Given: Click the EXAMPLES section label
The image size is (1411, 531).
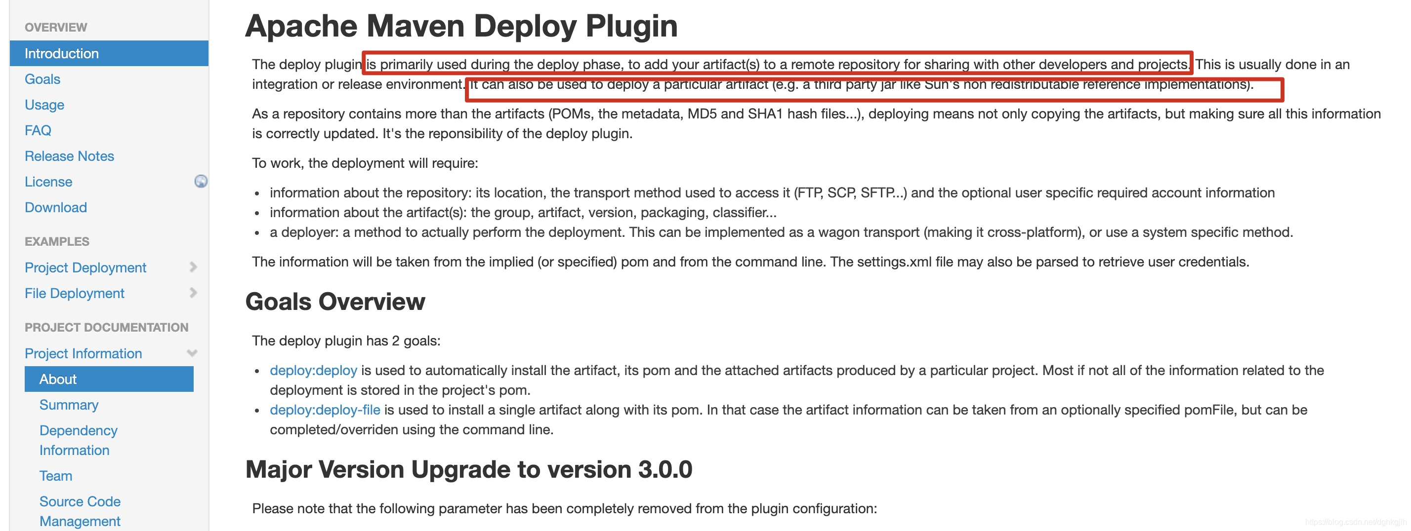Looking at the screenshot, I should click(x=57, y=241).
